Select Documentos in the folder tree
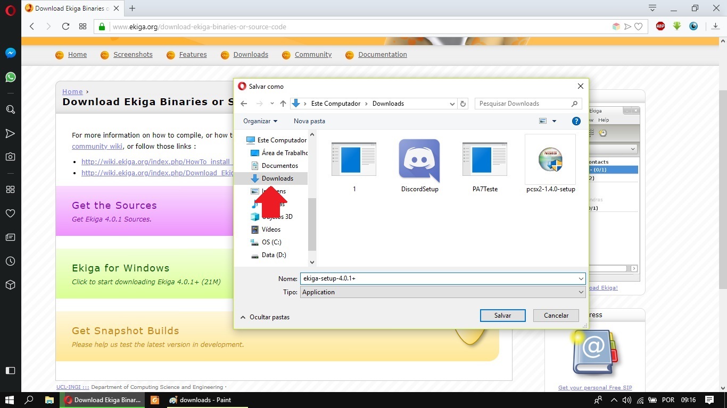 [x=279, y=166]
